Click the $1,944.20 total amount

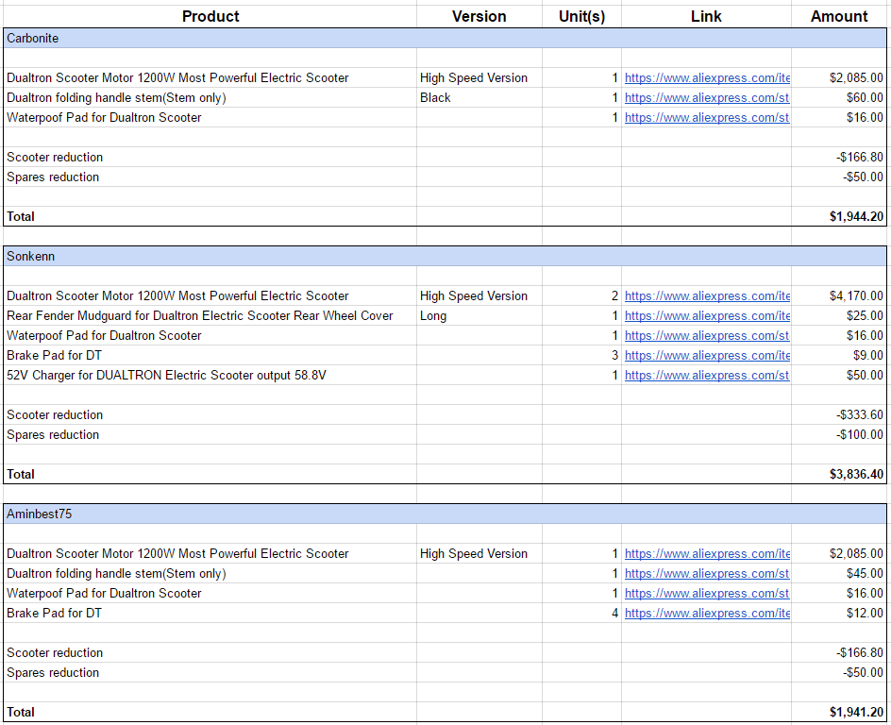[856, 216]
